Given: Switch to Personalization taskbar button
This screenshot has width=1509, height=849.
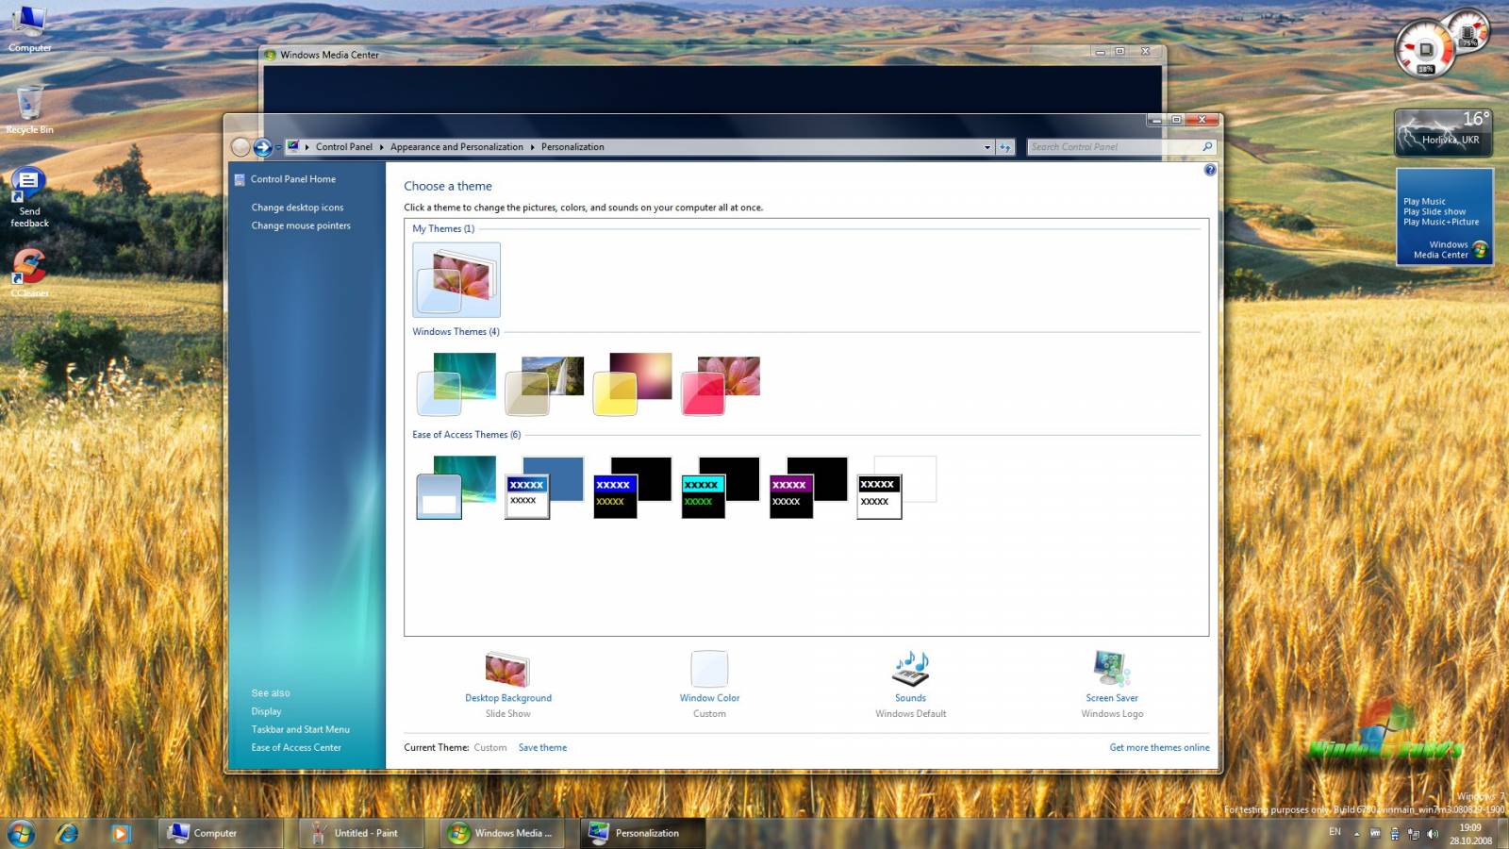Looking at the screenshot, I should pyautogui.click(x=642, y=833).
